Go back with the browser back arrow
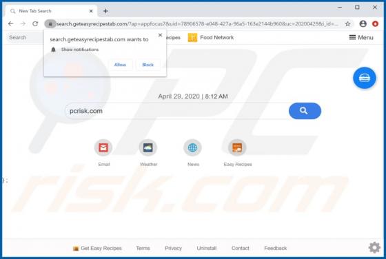The image size is (386, 259). 10,24
